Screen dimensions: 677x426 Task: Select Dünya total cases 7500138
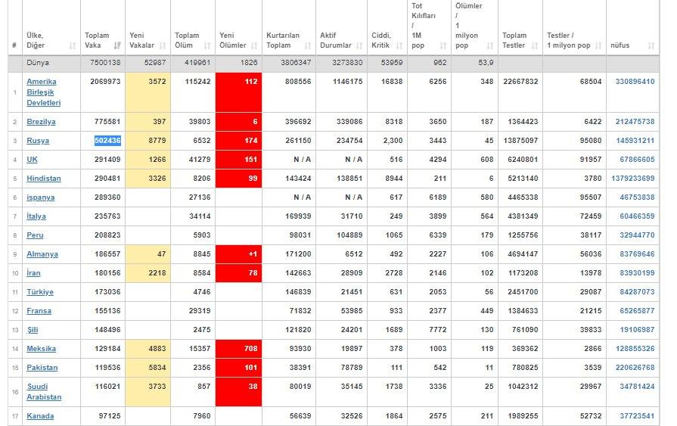click(x=105, y=63)
